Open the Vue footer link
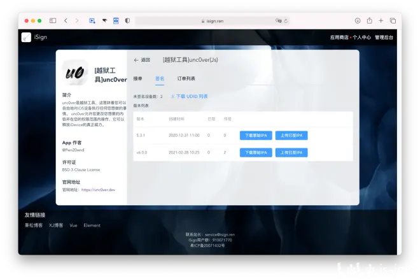The height and width of the screenshot is (279, 420). click(73, 225)
